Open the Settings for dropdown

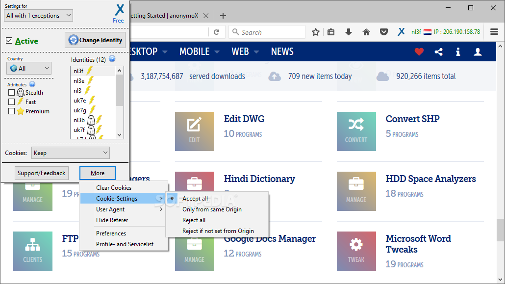point(38,16)
